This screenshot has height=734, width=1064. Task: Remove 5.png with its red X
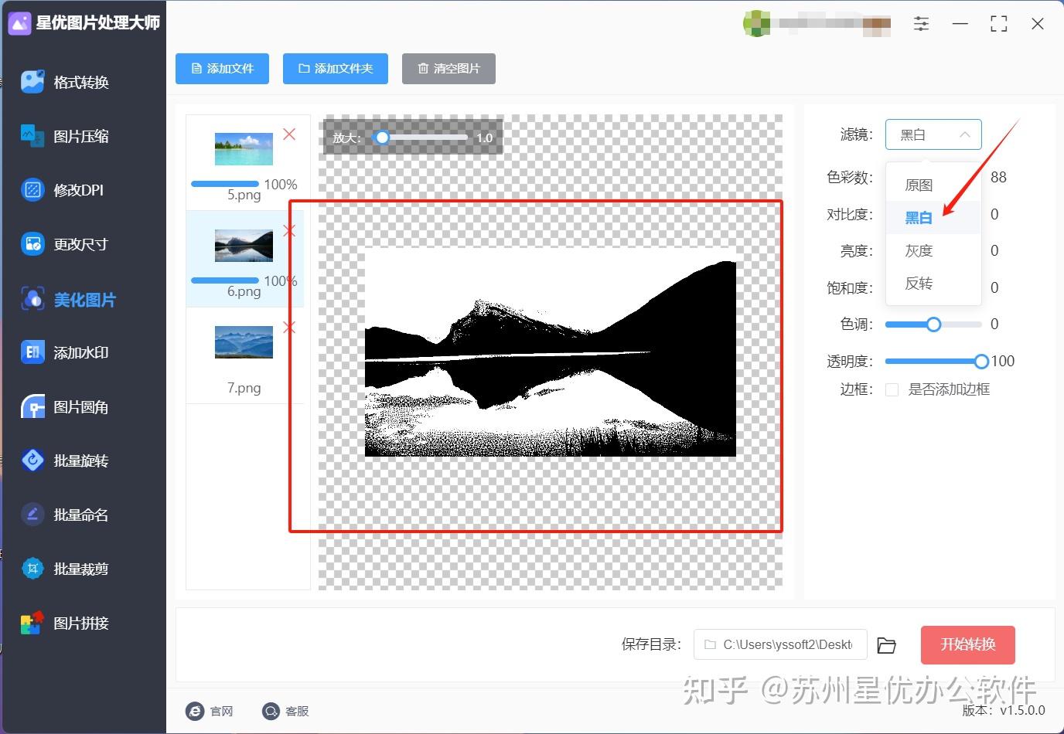(x=289, y=134)
